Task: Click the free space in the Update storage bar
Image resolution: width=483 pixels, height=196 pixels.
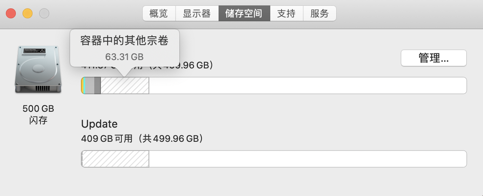Action: coord(307,159)
